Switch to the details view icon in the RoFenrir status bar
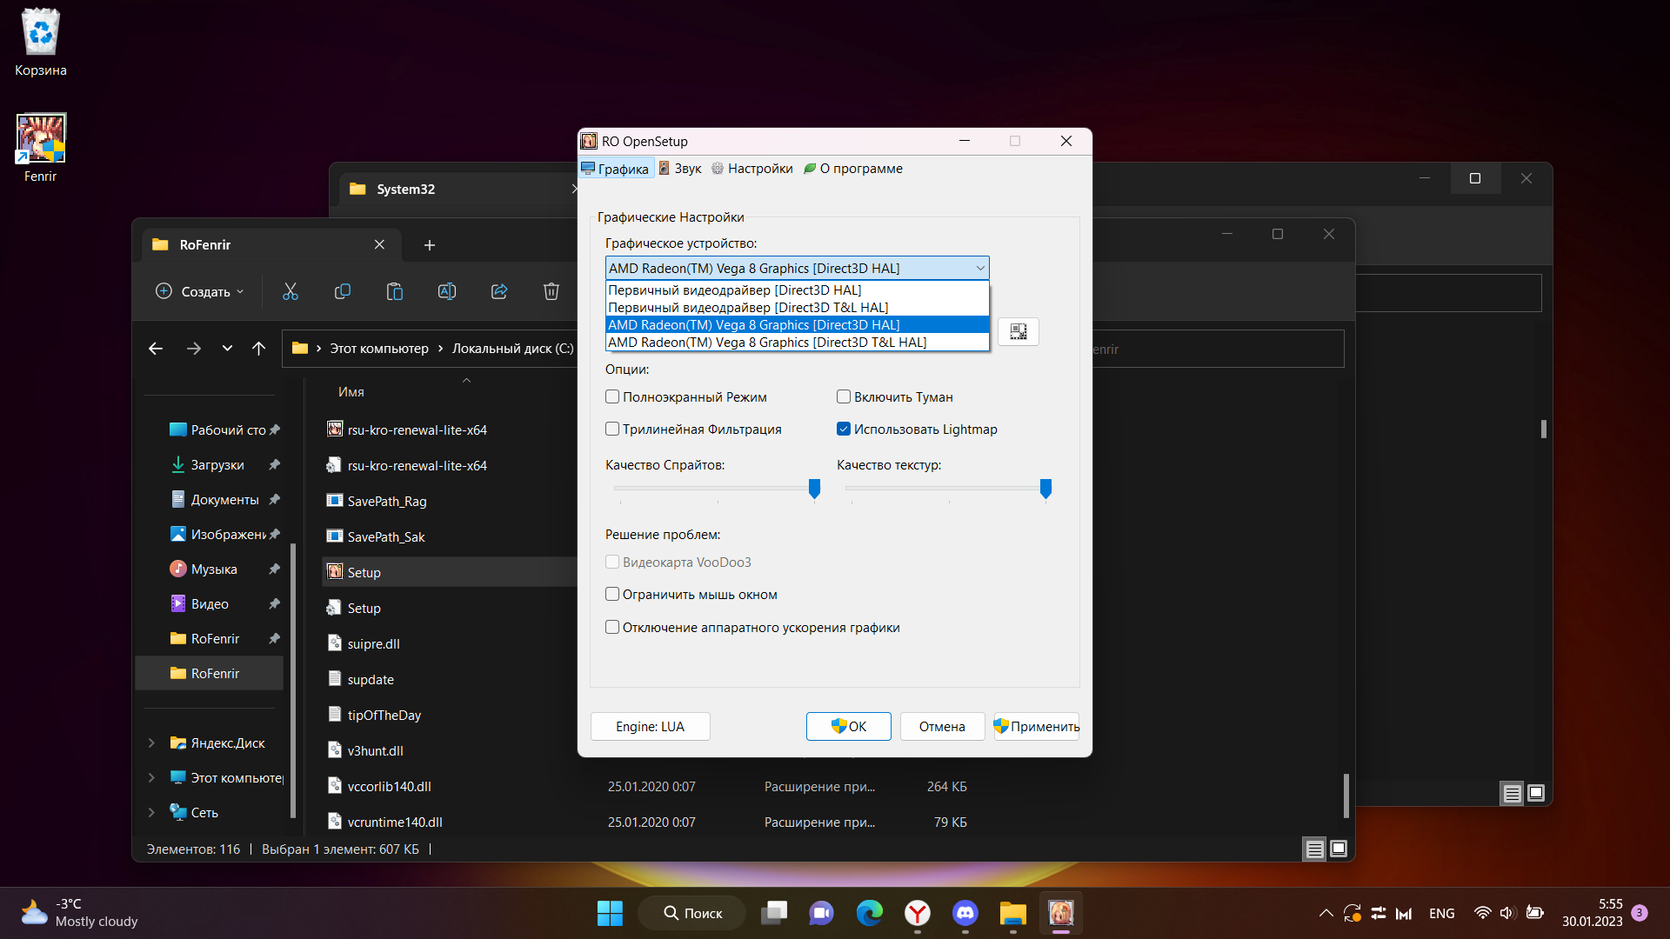The image size is (1670, 939). point(1314,849)
